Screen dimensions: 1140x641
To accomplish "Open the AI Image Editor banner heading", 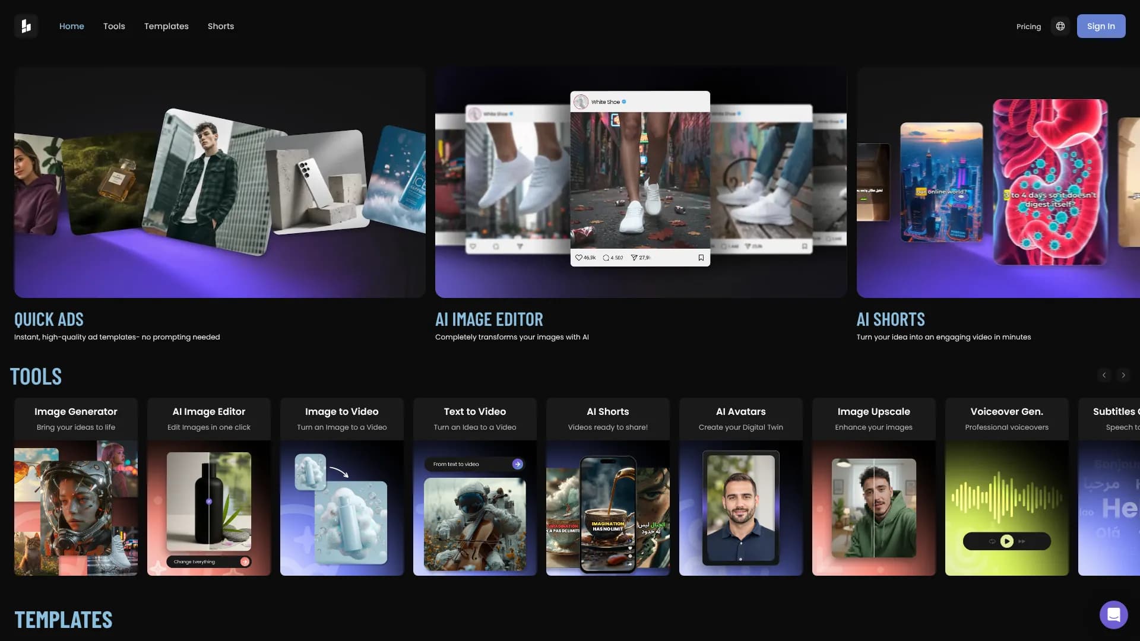I will 489,319.
